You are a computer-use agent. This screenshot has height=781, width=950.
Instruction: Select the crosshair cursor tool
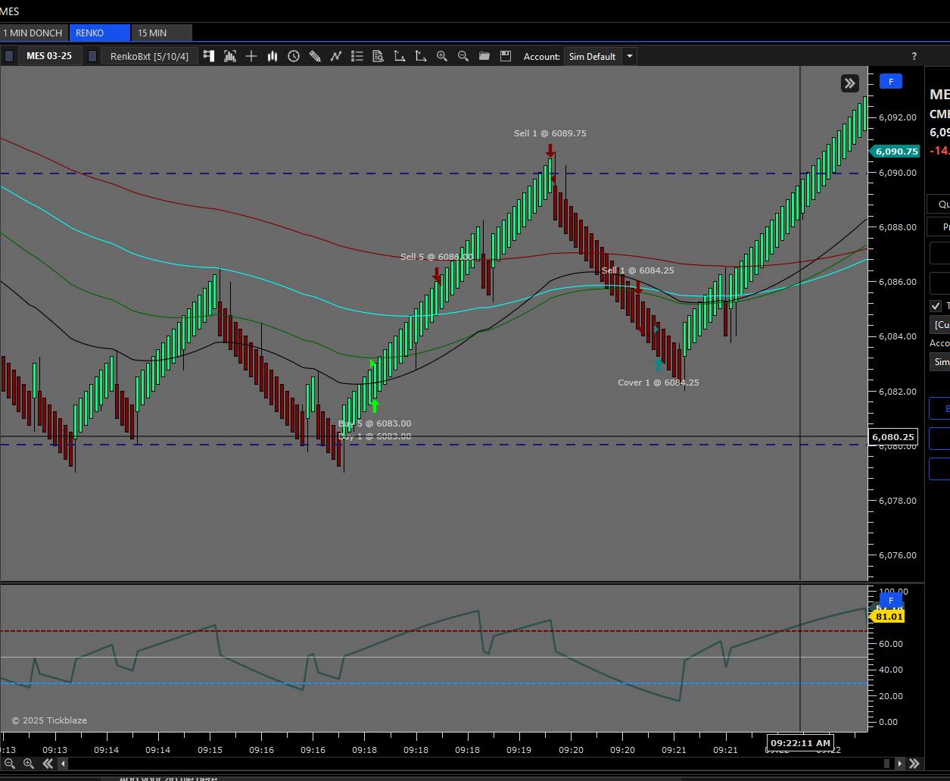coord(251,56)
